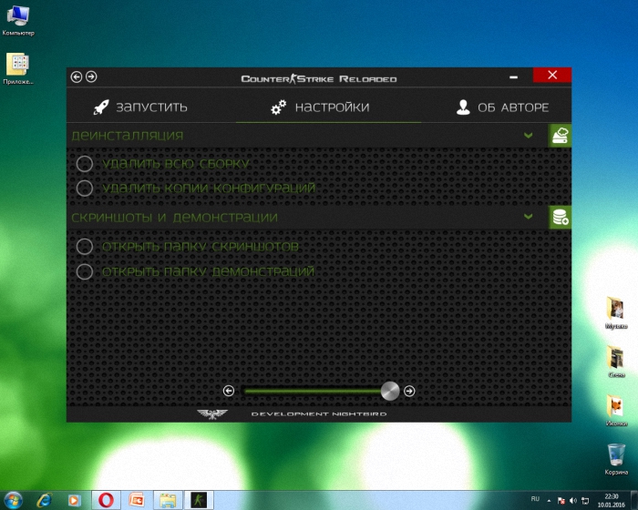Click the network tray icon

pyautogui.click(x=585, y=501)
